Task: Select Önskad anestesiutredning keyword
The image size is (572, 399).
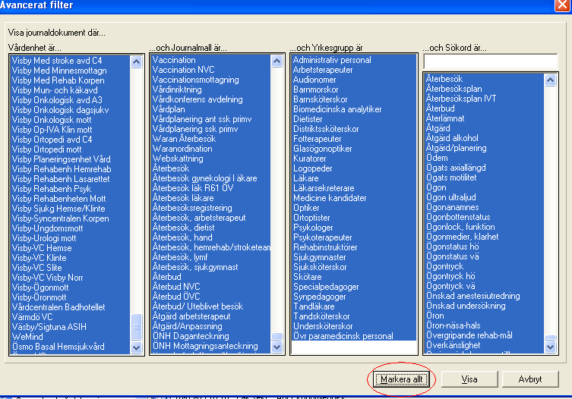Action: pos(473,296)
